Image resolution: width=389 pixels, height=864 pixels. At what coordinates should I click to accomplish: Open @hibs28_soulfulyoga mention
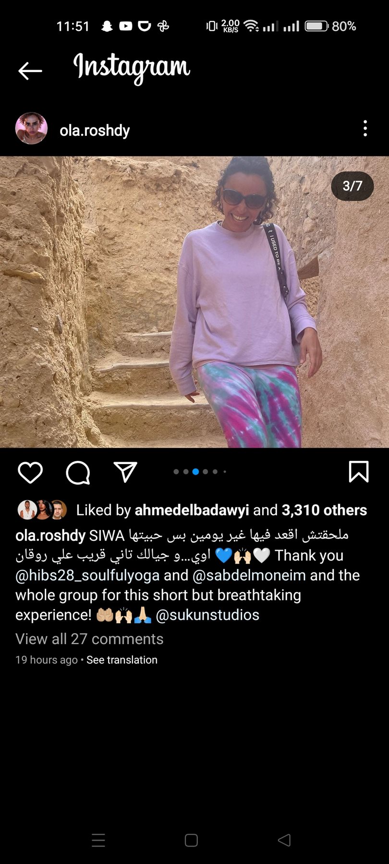(x=87, y=575)
